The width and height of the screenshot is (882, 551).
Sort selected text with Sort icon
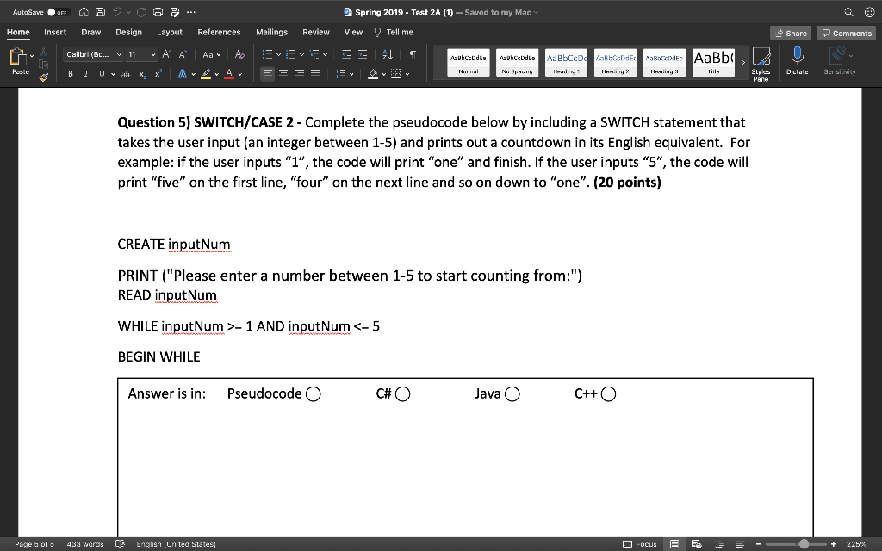tap(387, 54)
